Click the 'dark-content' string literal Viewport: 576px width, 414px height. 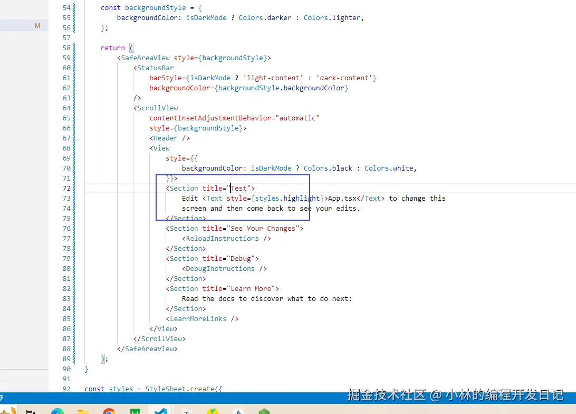(x=344, y=78)
